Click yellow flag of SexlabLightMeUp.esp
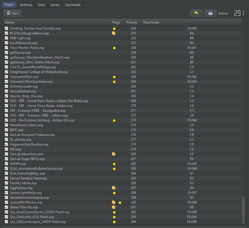The image size is (249, 228). point(114,193)
